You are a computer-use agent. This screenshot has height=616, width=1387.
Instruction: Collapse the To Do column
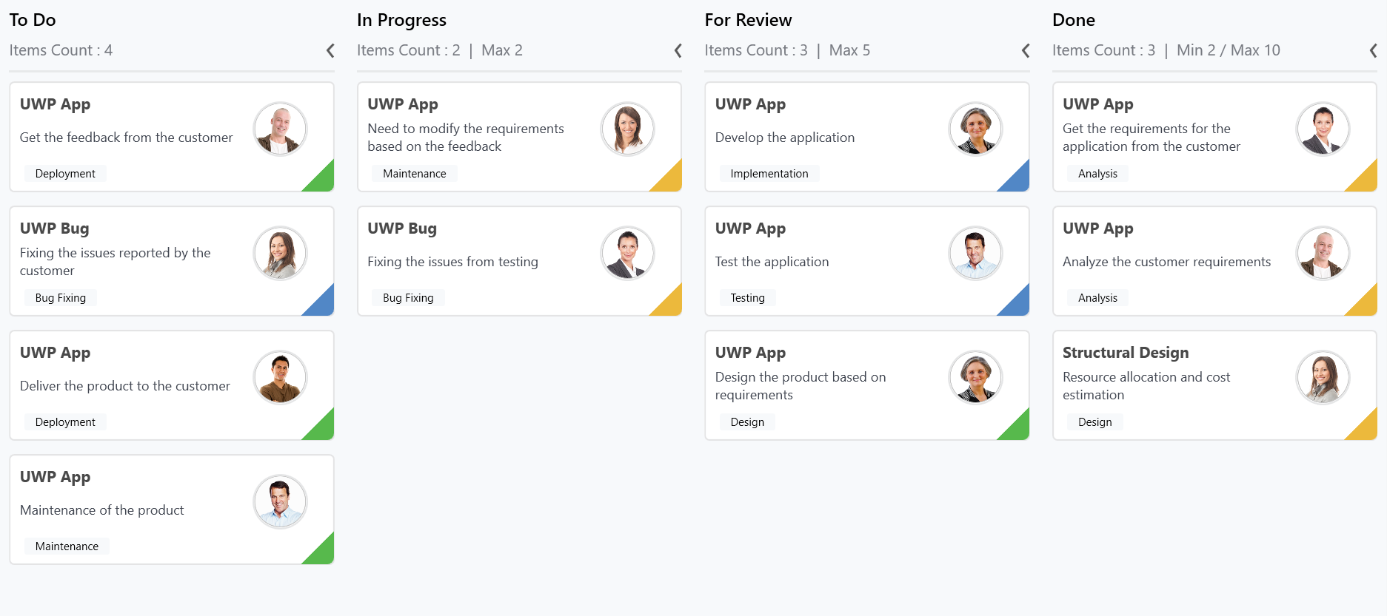pos(330,50)
